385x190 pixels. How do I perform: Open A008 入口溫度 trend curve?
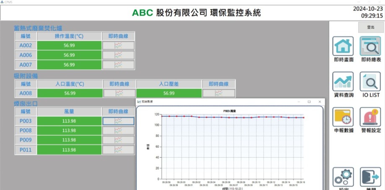pos(119,93)
